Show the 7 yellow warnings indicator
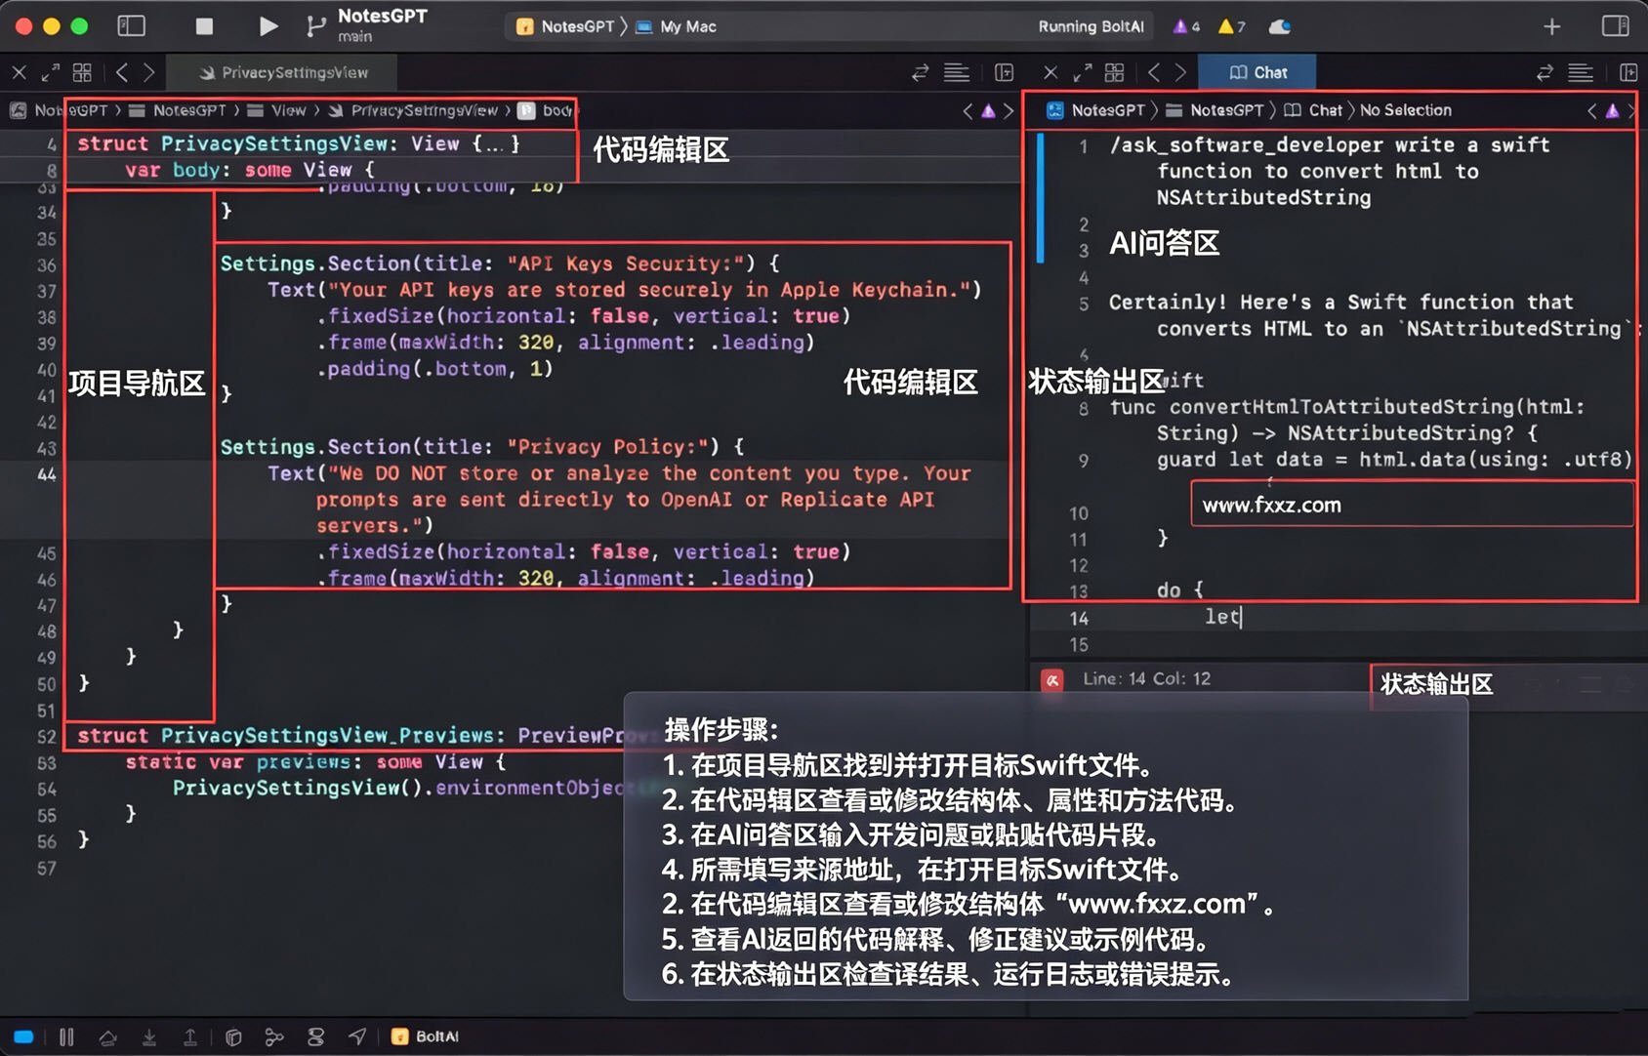The height and width of the screenshot is (1056, 1648). pyautogui.click(x=1232, y=26)
